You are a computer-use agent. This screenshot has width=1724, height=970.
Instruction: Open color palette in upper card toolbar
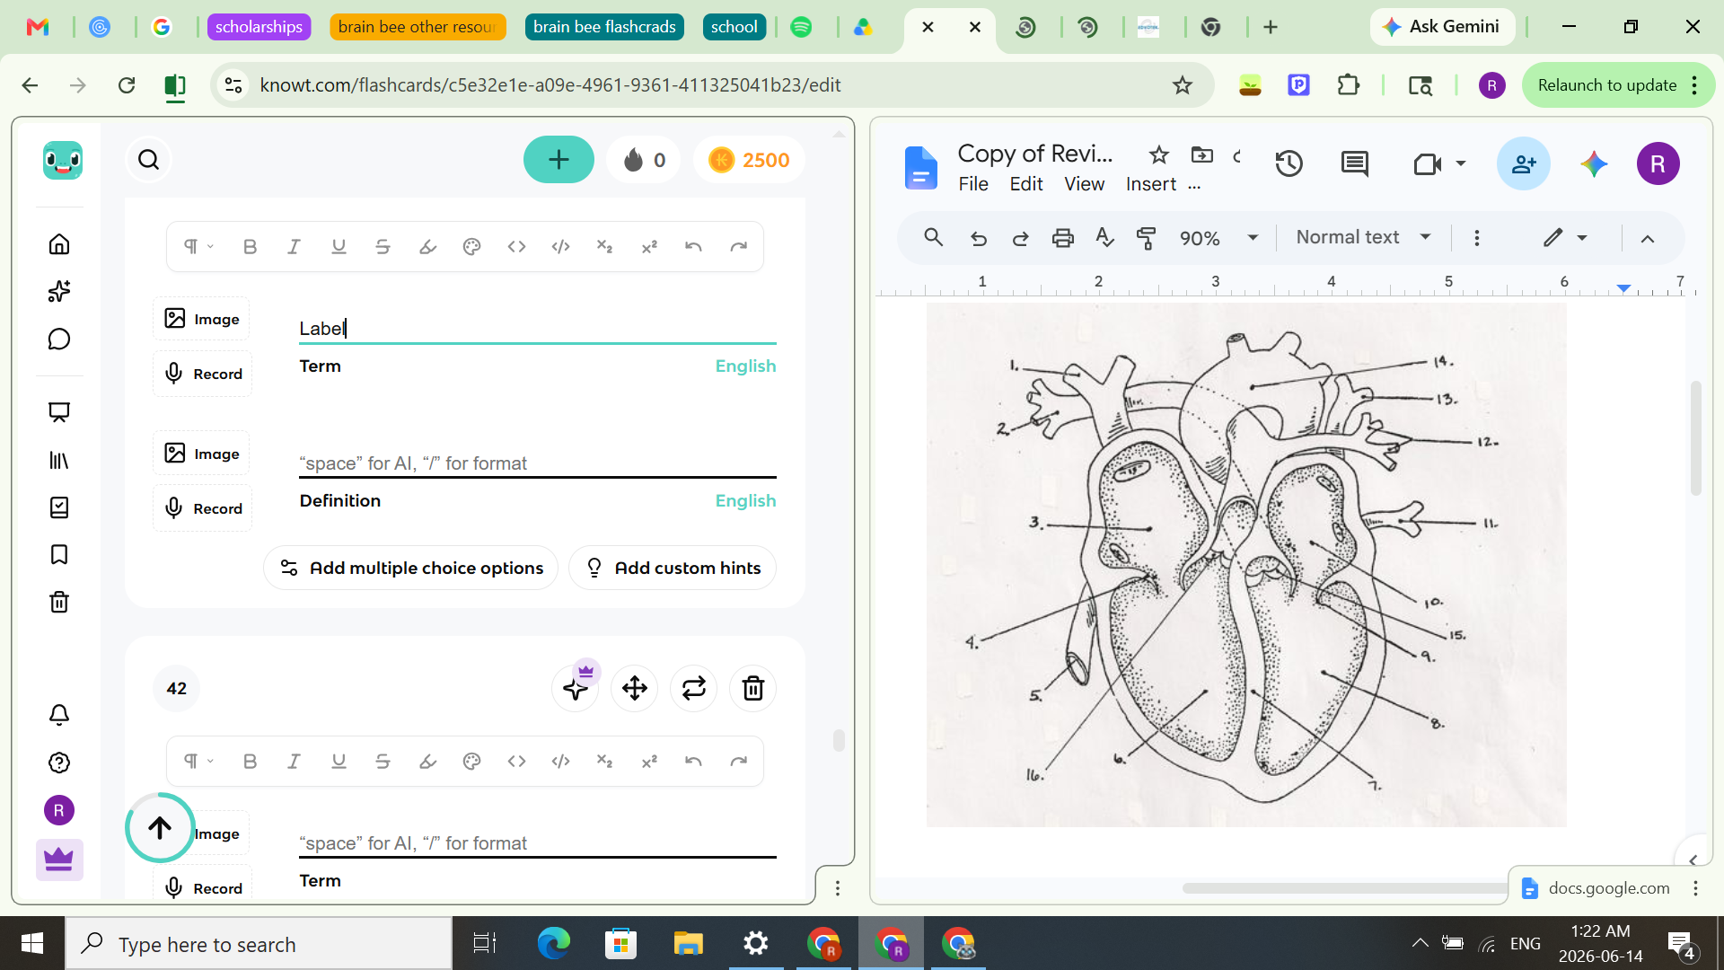(x=471, y=247)
